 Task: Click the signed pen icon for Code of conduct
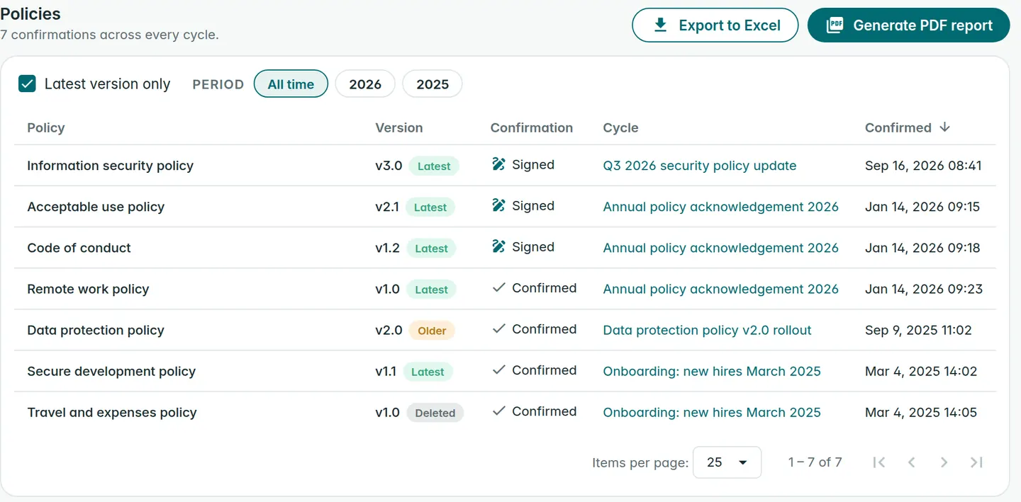(x=498, y=246)
